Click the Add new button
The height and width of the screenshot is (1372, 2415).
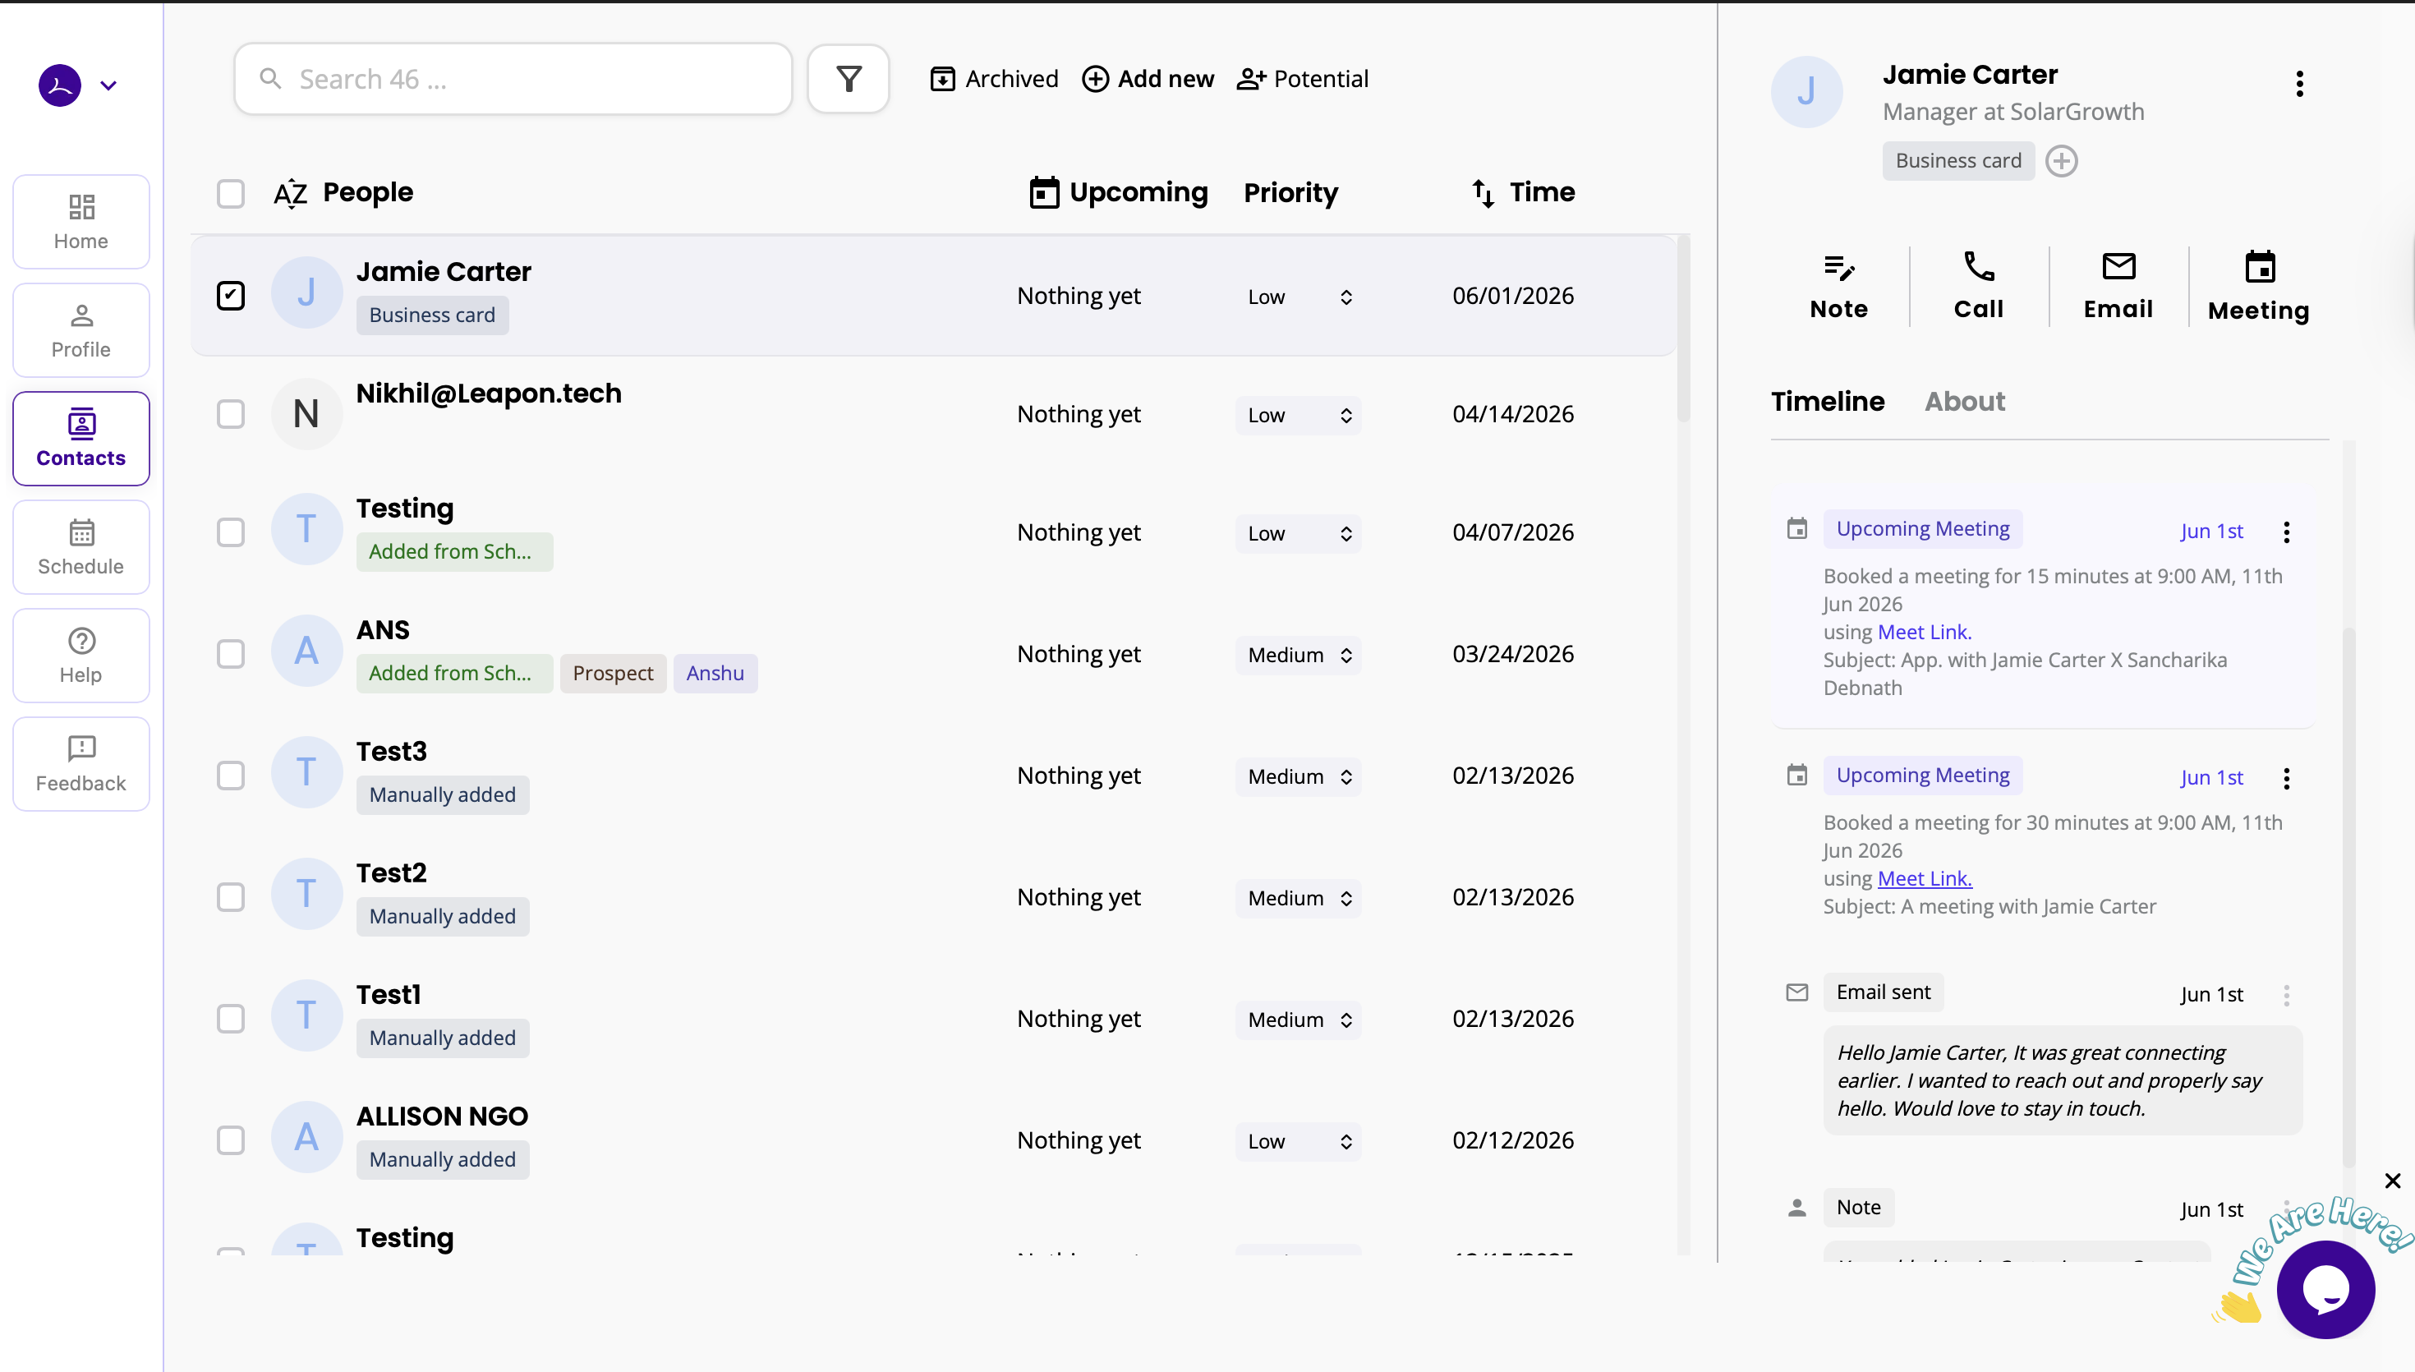(x=1148, y=79)
